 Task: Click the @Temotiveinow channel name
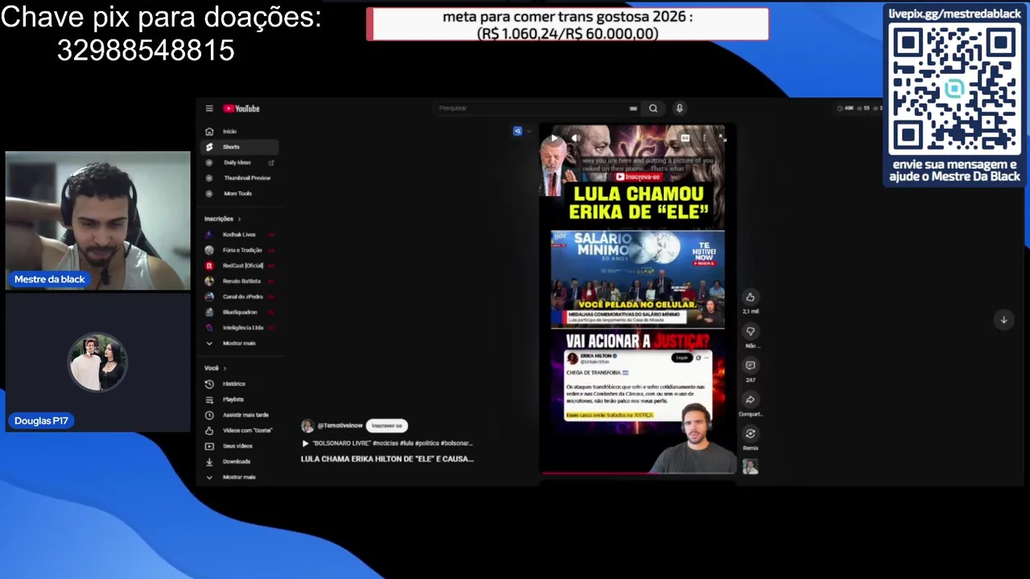340,425
